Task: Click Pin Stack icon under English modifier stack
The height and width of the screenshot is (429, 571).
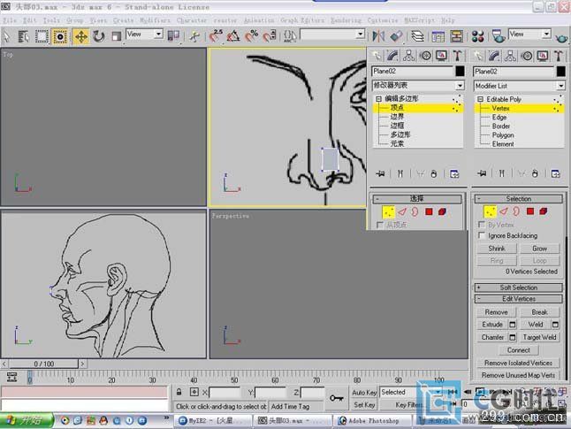Action: [482, 173]
